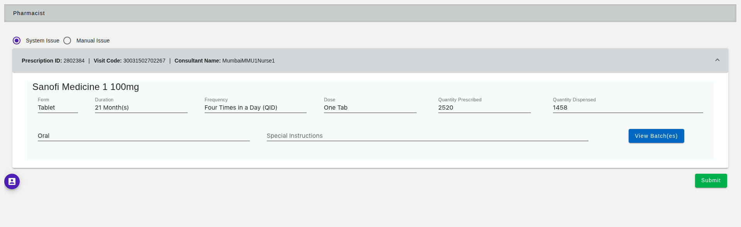The image size is (741, 227).
Task: Click the Pharmacist header title
Action: (29, 13)
